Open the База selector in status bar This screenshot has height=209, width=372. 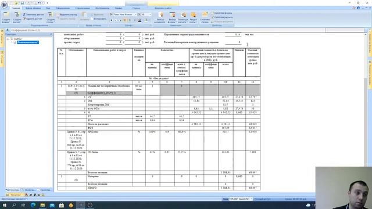[240, 199]
